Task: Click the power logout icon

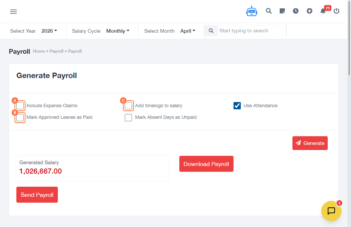Action: (x=336, y=11)
